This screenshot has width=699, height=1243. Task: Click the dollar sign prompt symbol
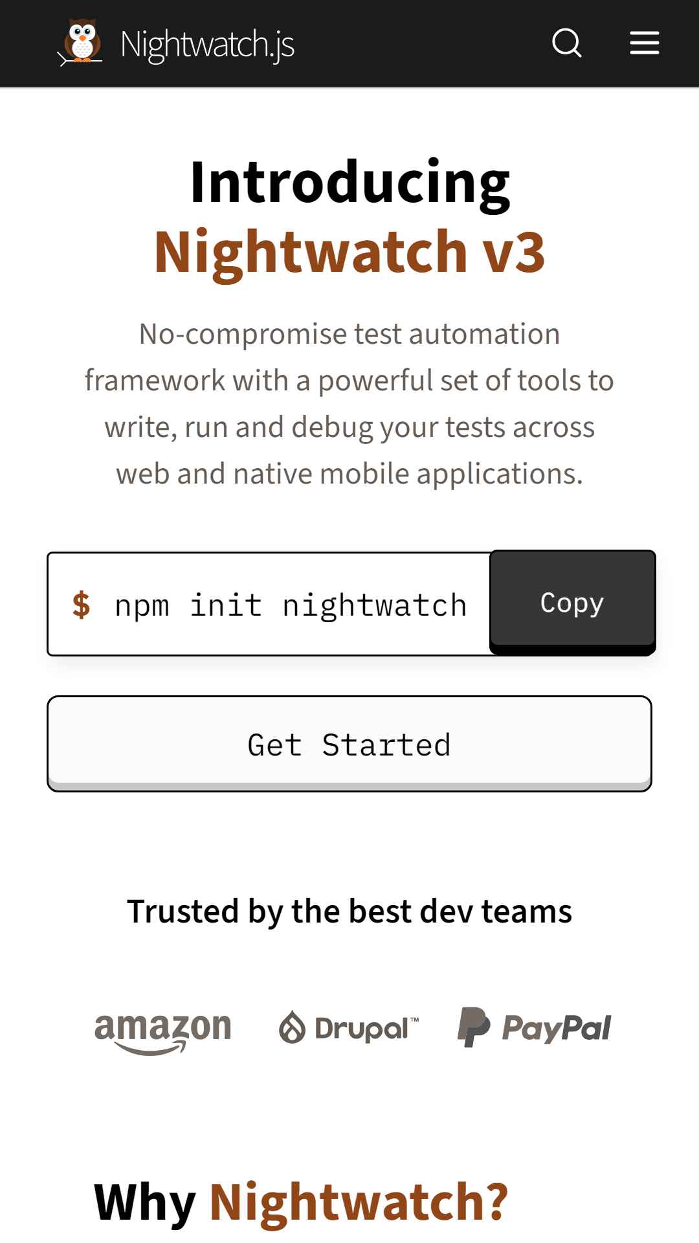pyautogui.click(x=81, y=605)
